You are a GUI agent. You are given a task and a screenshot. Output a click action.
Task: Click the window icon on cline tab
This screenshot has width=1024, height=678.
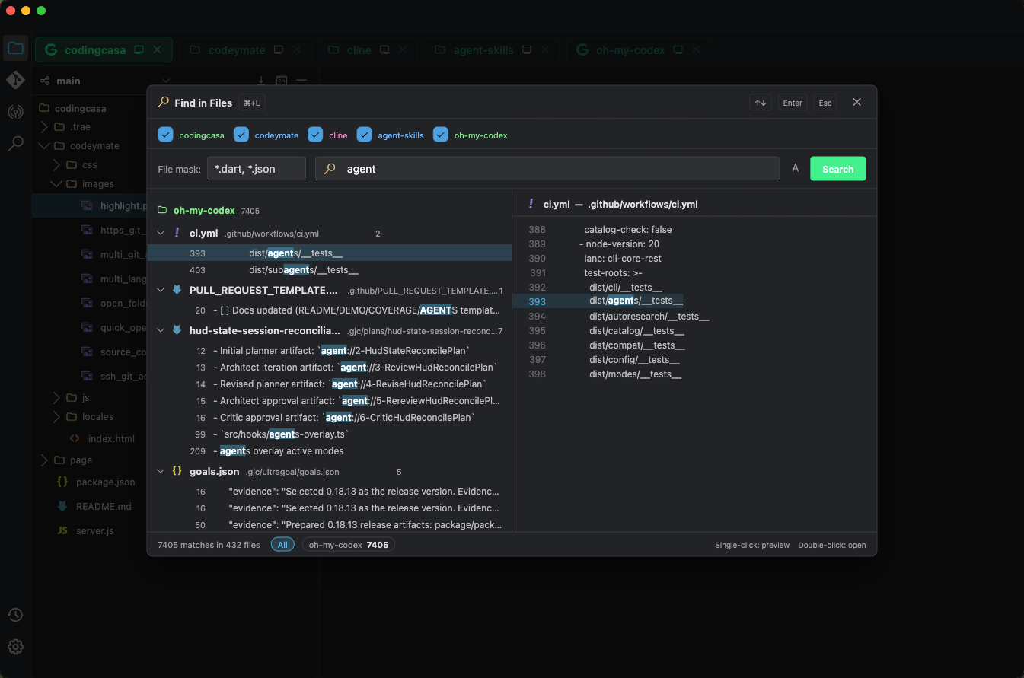(x=384, y=49)
